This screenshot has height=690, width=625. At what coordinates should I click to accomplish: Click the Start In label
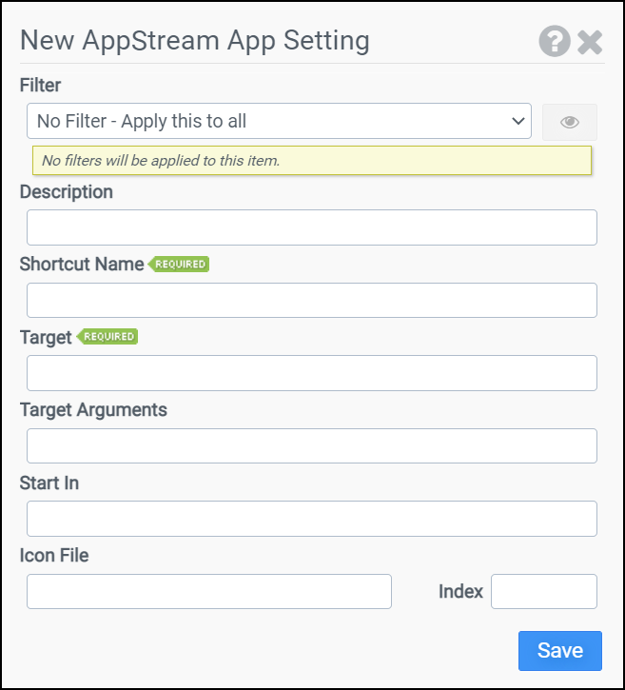(49, 483)
